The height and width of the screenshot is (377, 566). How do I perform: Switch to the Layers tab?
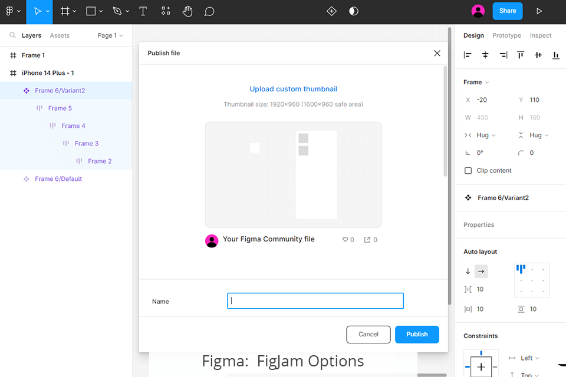tap(31, 35)
